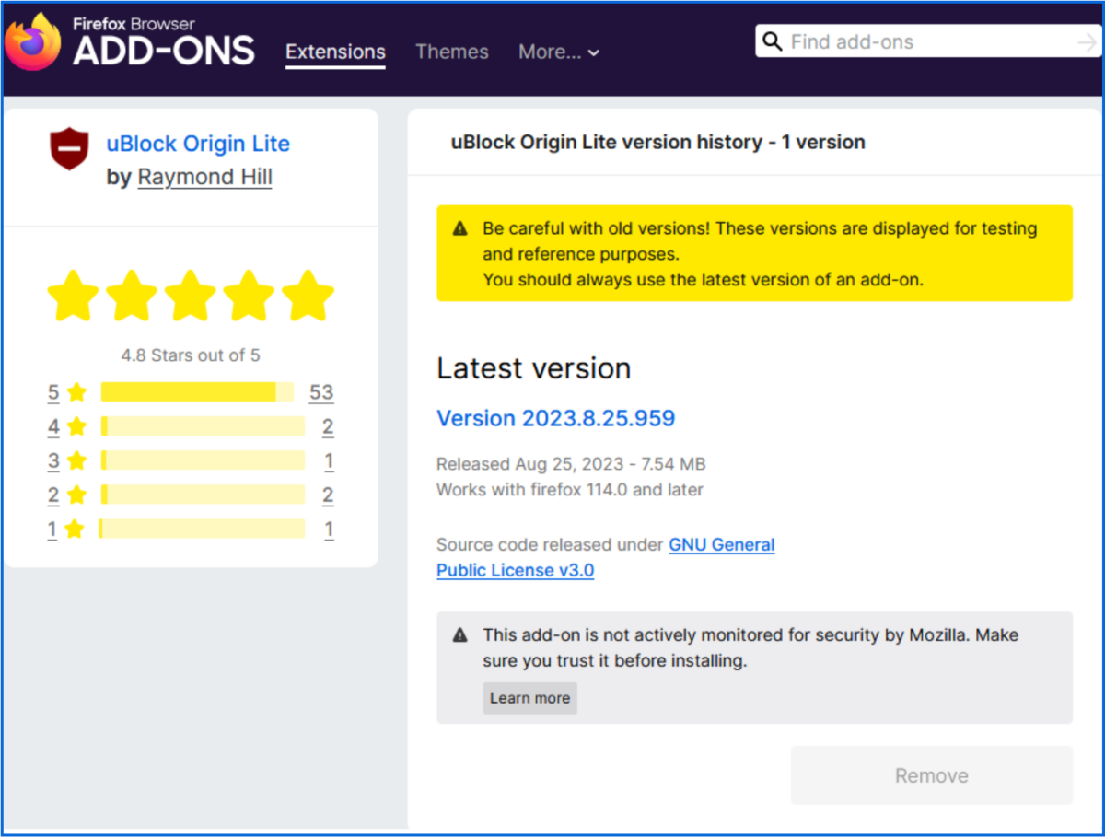
Task: Select the first gold rating star
Action: [x=73, y=295]
